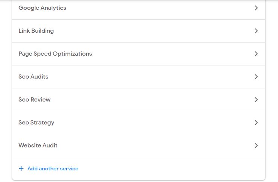The width and height of the screenshot is (278, 182).
Task: Select the Seo Strategy text
Action: [x=36, y=123]
